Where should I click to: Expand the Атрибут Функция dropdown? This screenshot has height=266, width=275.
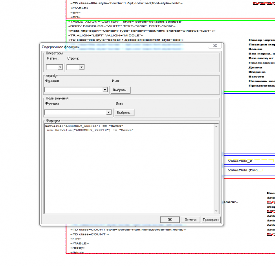[x=105, y=90]
